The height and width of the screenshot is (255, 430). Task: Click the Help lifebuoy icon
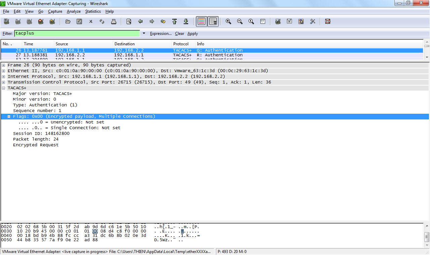click(x=328, y=21)
